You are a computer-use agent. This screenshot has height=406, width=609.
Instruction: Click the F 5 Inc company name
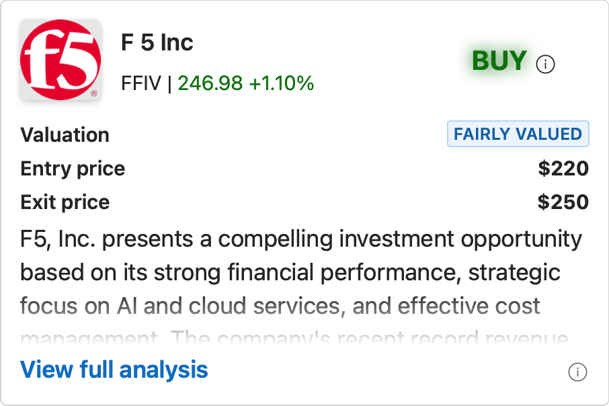click(157, 42)
